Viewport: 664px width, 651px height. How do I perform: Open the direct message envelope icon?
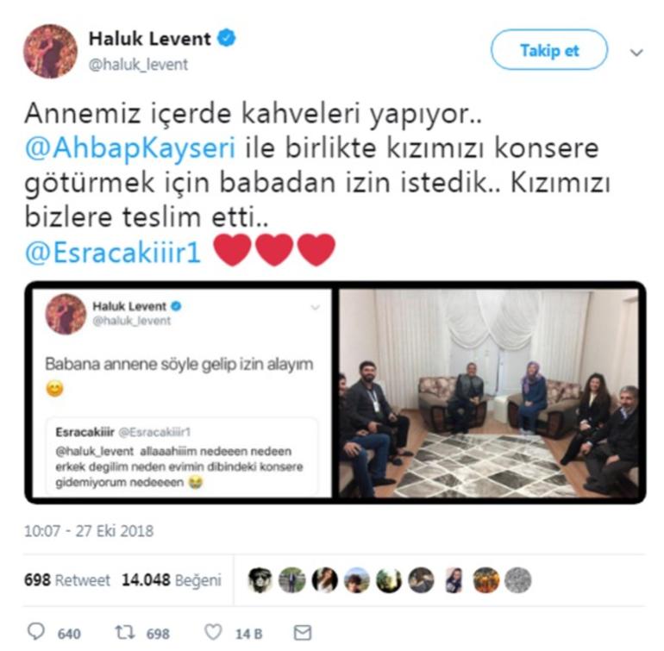303,633
